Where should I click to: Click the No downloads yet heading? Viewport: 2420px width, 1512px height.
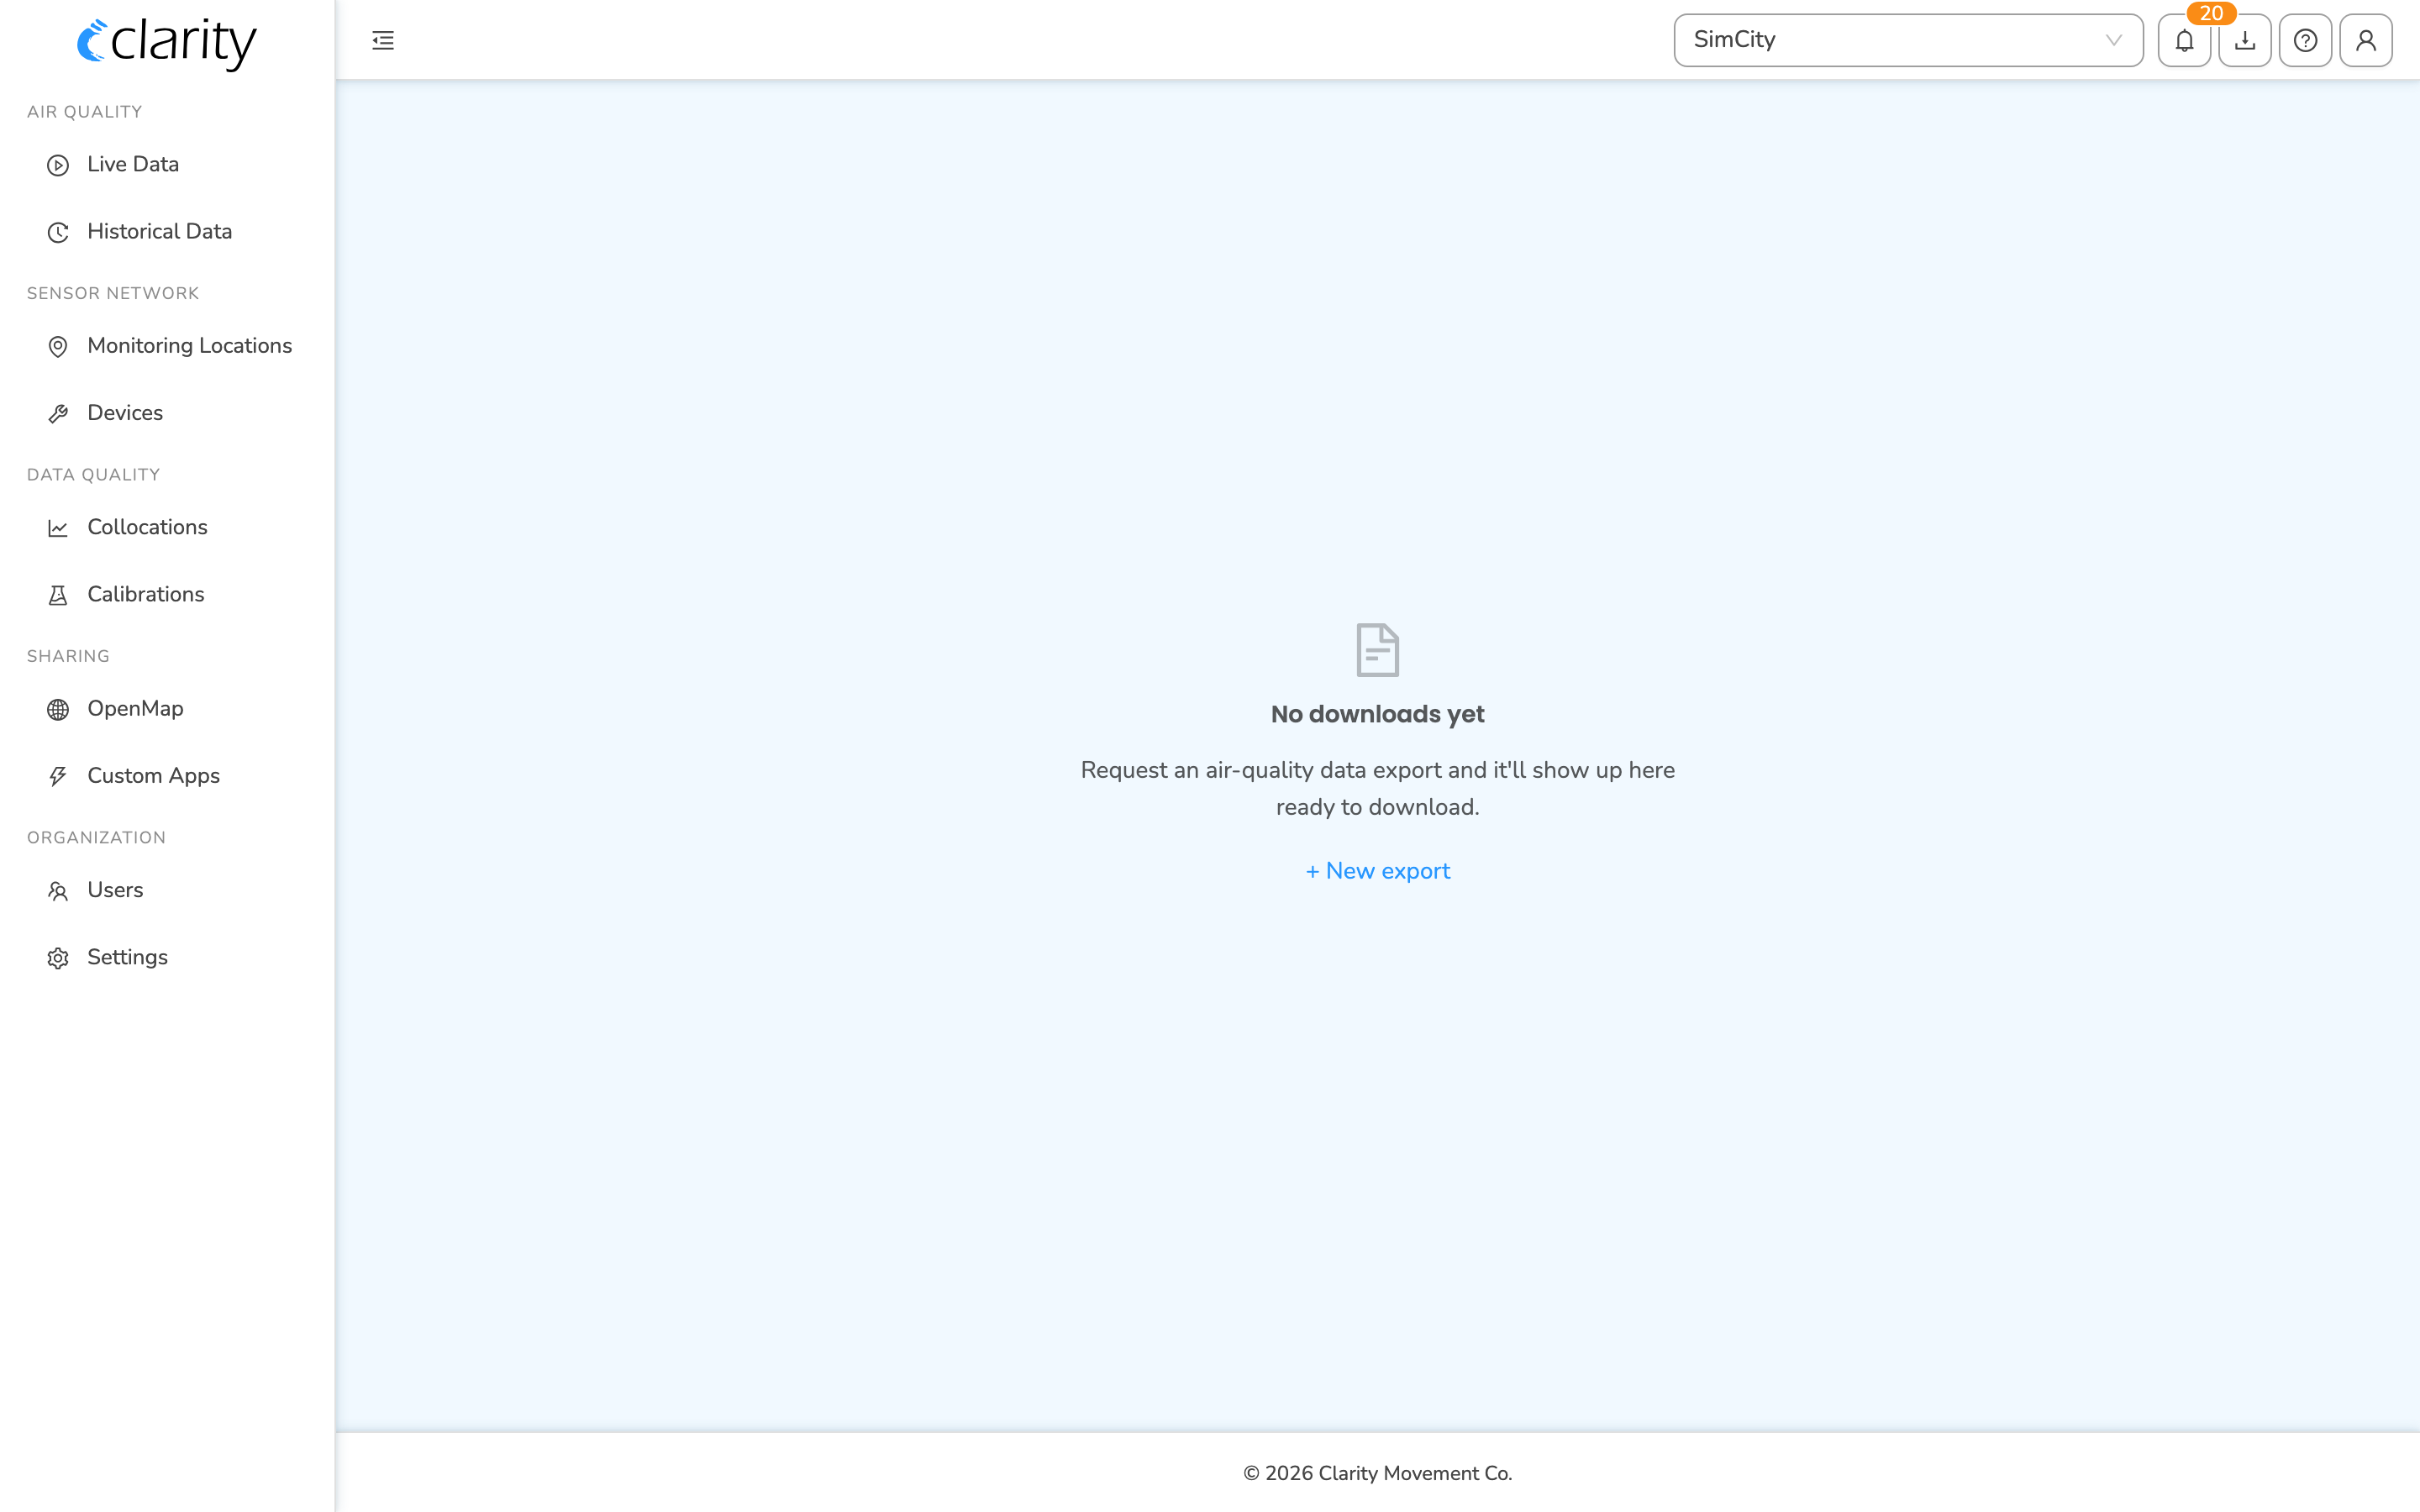click(1377, 714)
